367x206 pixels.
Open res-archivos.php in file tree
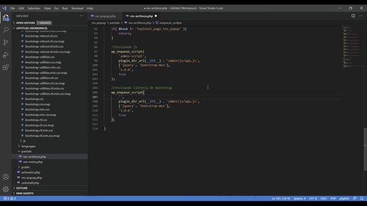[34, 157]
